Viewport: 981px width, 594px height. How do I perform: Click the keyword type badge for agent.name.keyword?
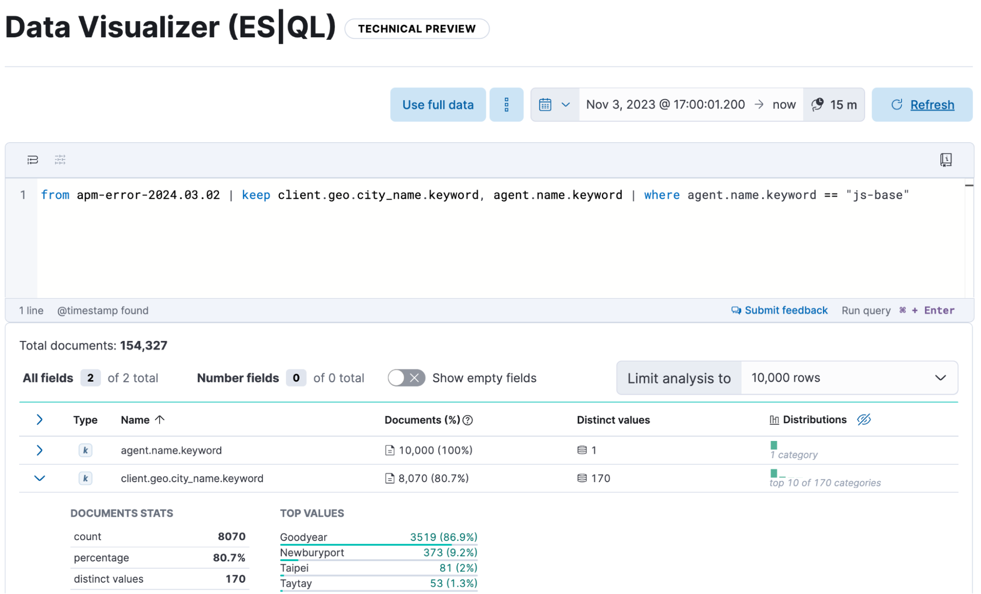click(x=85, y=450)
